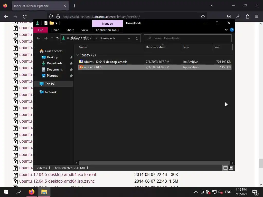Go up one folder level in Explorer
The image size is (263, 197).
pyautogui.click(x=57, y=38)
